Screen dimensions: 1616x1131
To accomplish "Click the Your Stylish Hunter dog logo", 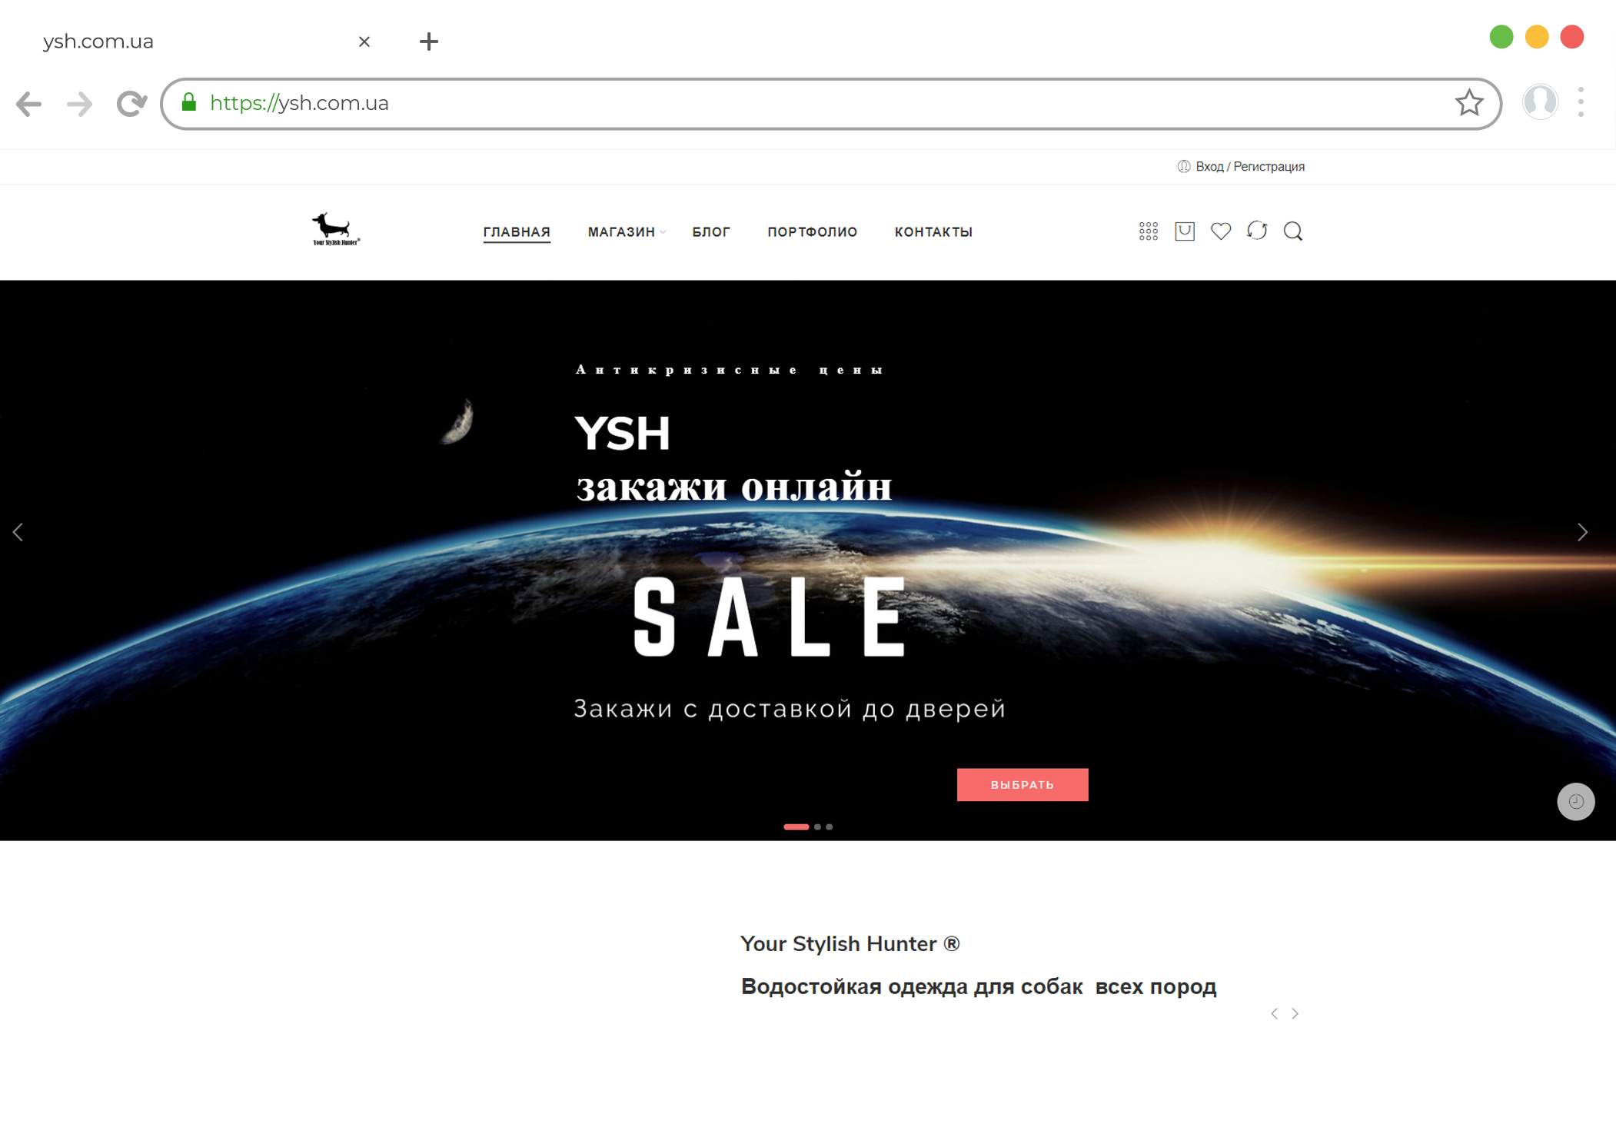I will (x=335, y=229).
